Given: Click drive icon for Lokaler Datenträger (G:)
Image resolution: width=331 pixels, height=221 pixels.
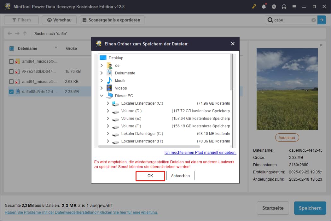Looking at the screenshot, I should click(115, 134).
